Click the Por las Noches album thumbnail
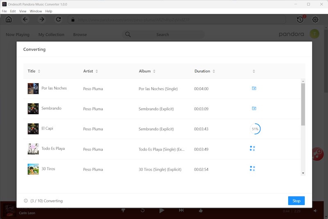328x219 pixels. pyautogui.click(x=33, y=88)
